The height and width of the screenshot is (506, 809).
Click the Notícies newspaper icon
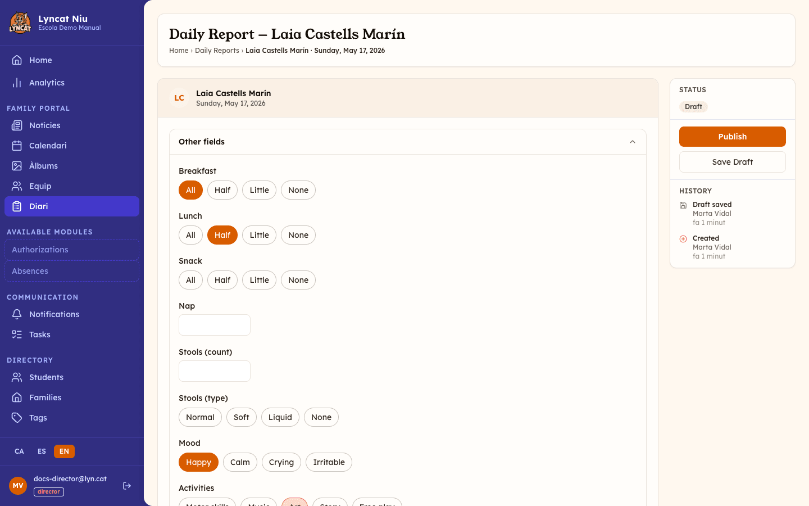point(17,125)
